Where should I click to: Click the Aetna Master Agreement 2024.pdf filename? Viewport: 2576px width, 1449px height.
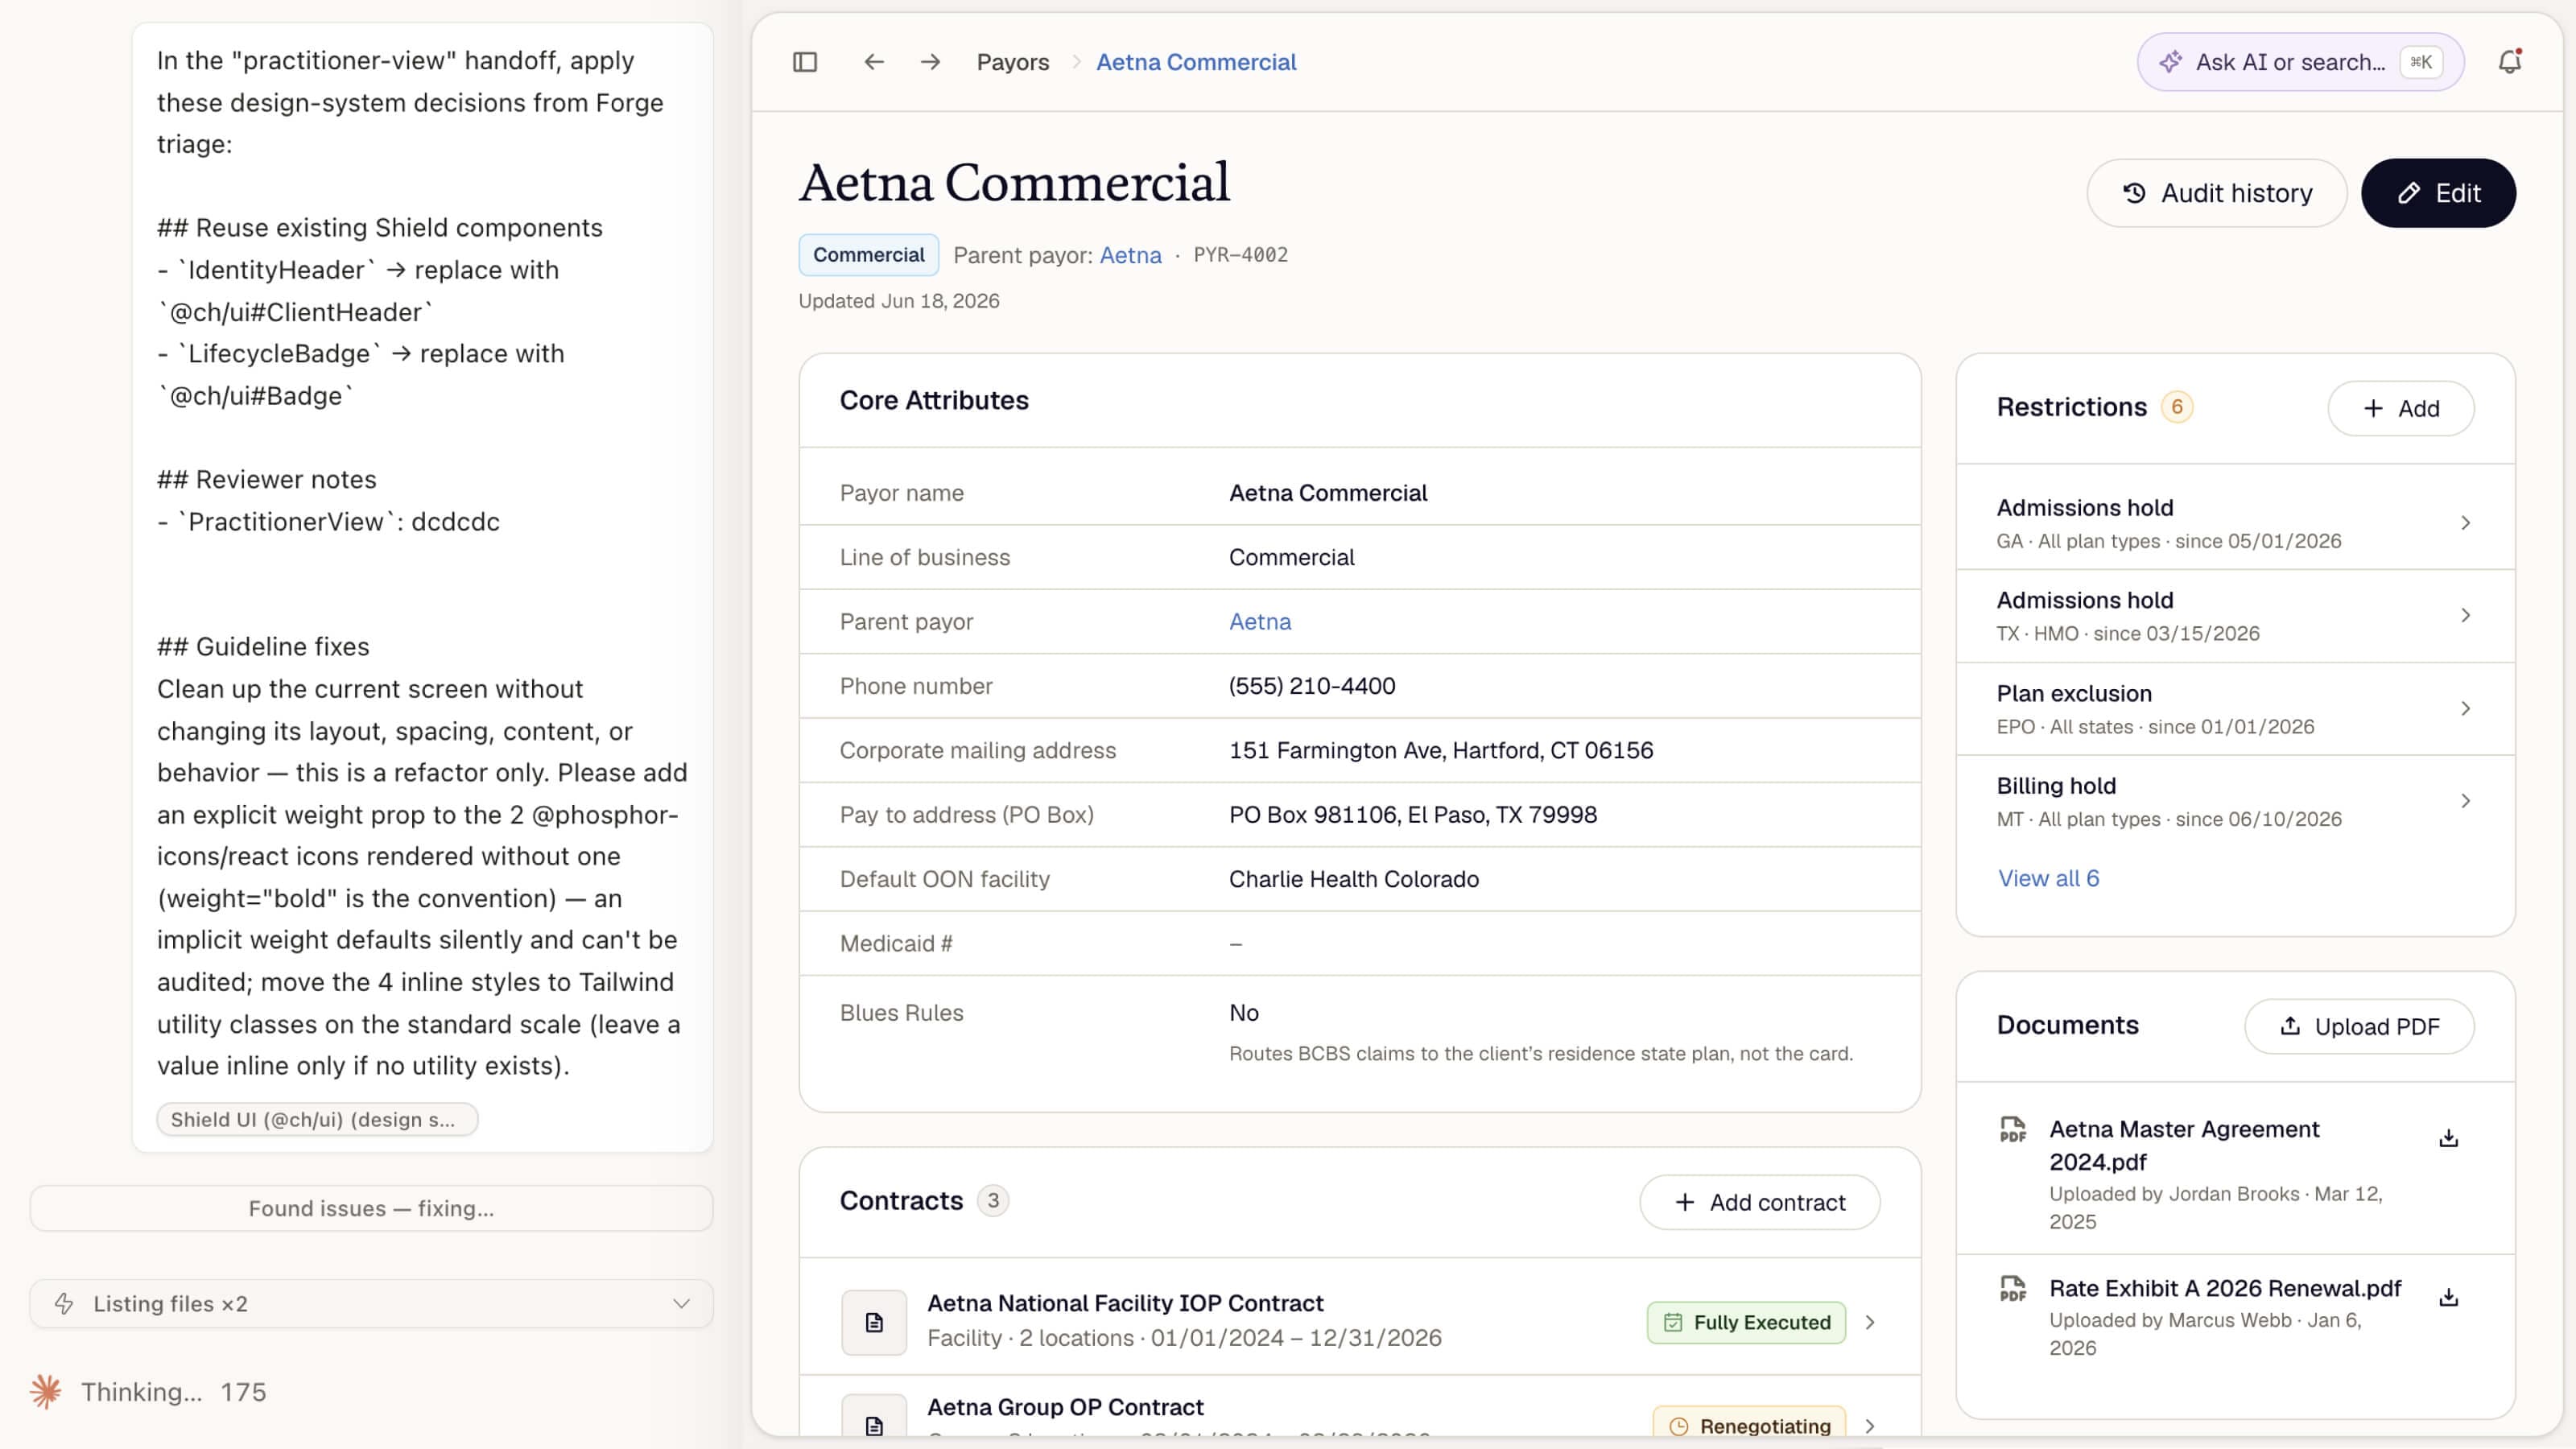pyautogui.click(x=2184, y=1145)
